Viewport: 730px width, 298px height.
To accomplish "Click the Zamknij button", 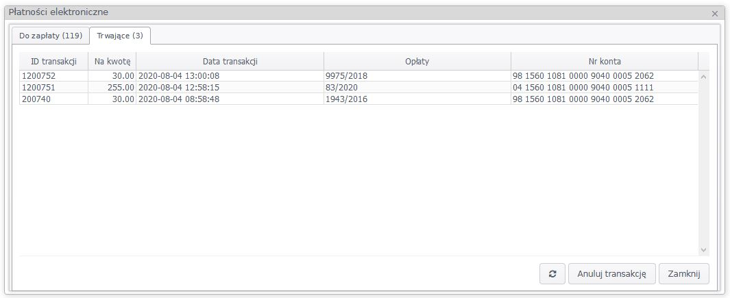I will [683, 273].
